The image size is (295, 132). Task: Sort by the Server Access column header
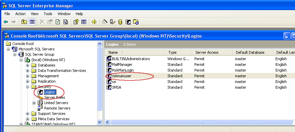(213, 52)
